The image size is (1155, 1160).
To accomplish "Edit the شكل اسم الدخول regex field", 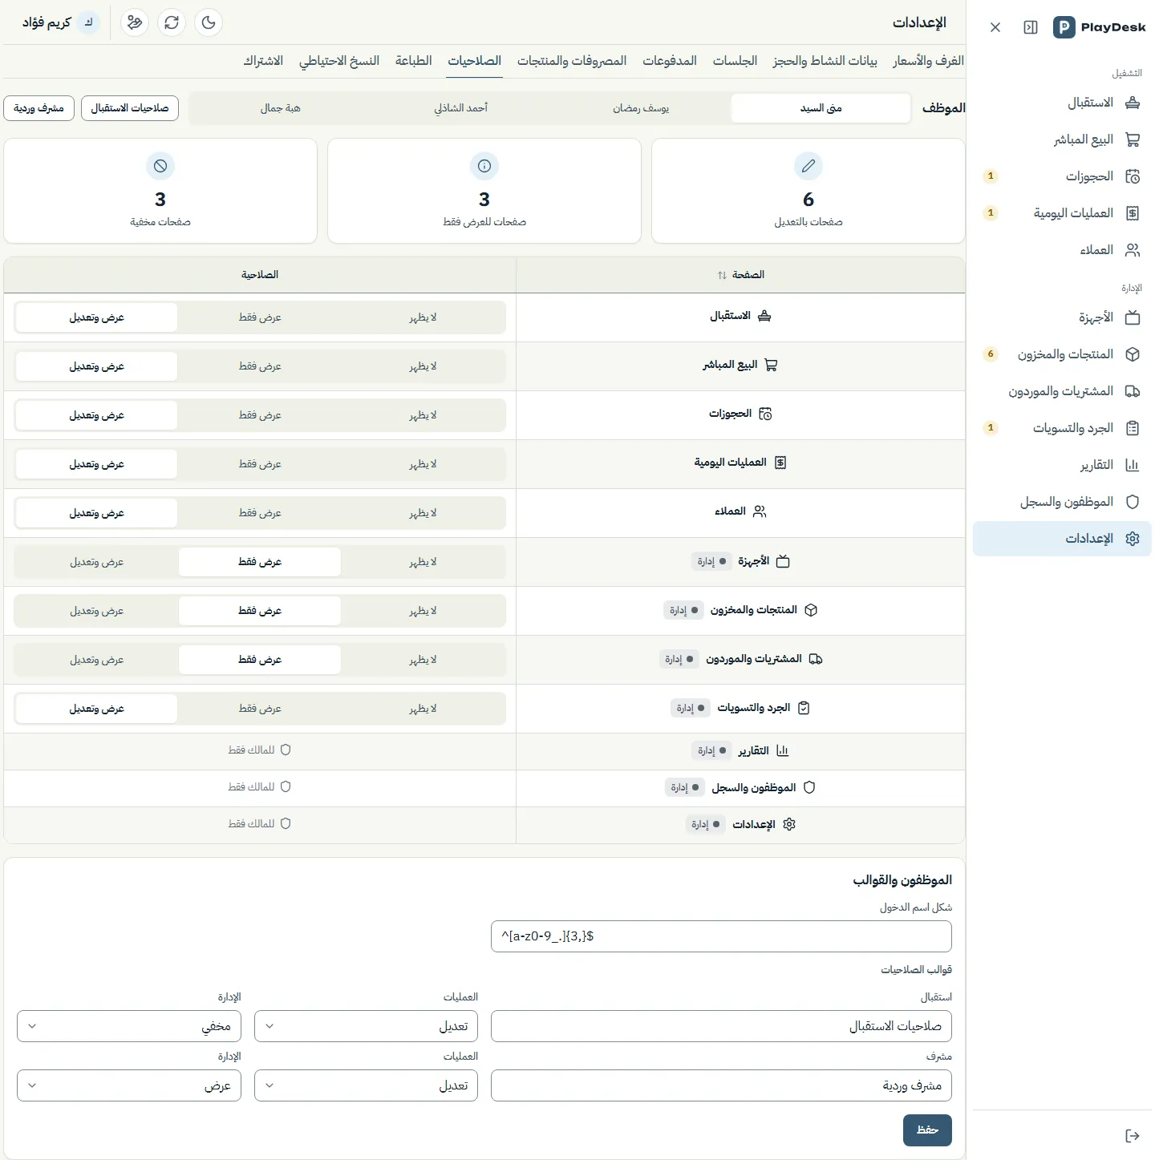I will click(x=721, y=936).
